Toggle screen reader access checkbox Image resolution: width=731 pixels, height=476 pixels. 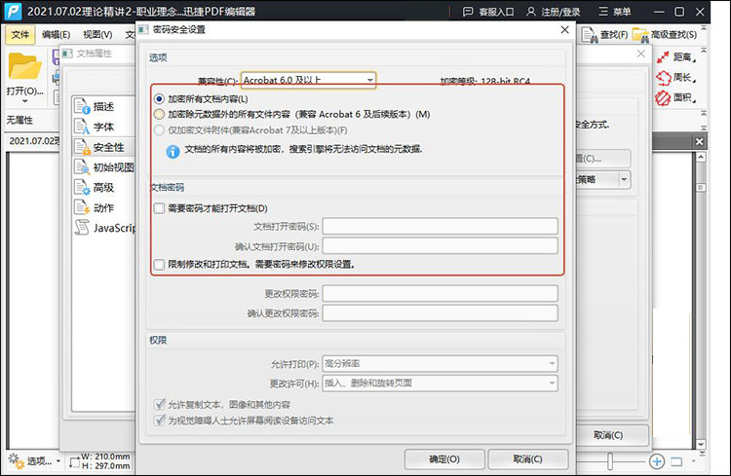click(x=160, y=421)
